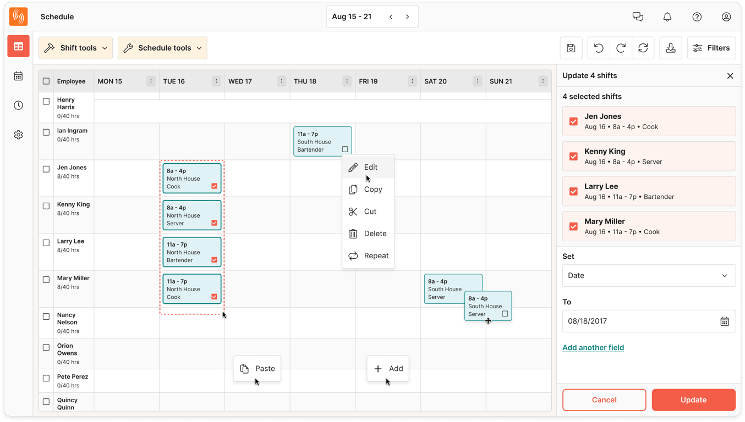The image size is (745, 422).
Task: Download the schedule
Action: point(671,48)
